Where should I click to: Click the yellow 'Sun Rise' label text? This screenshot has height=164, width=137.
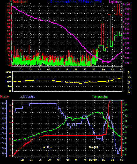(x=47, y=147)
